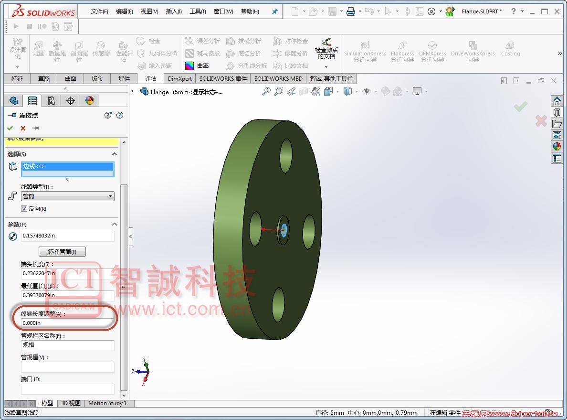
Task: Click the empty 端口 ID field
Action: click(68, 389)
